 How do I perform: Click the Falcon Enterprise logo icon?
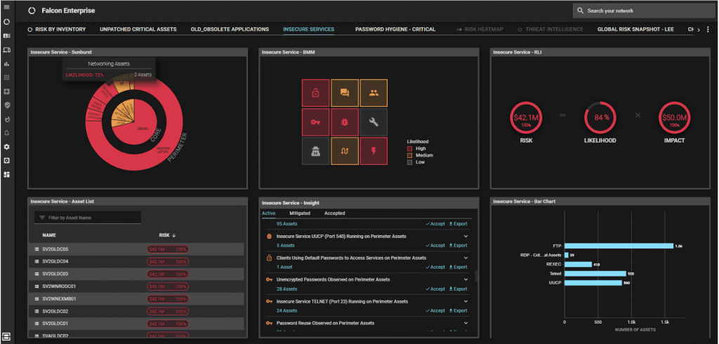31,11
